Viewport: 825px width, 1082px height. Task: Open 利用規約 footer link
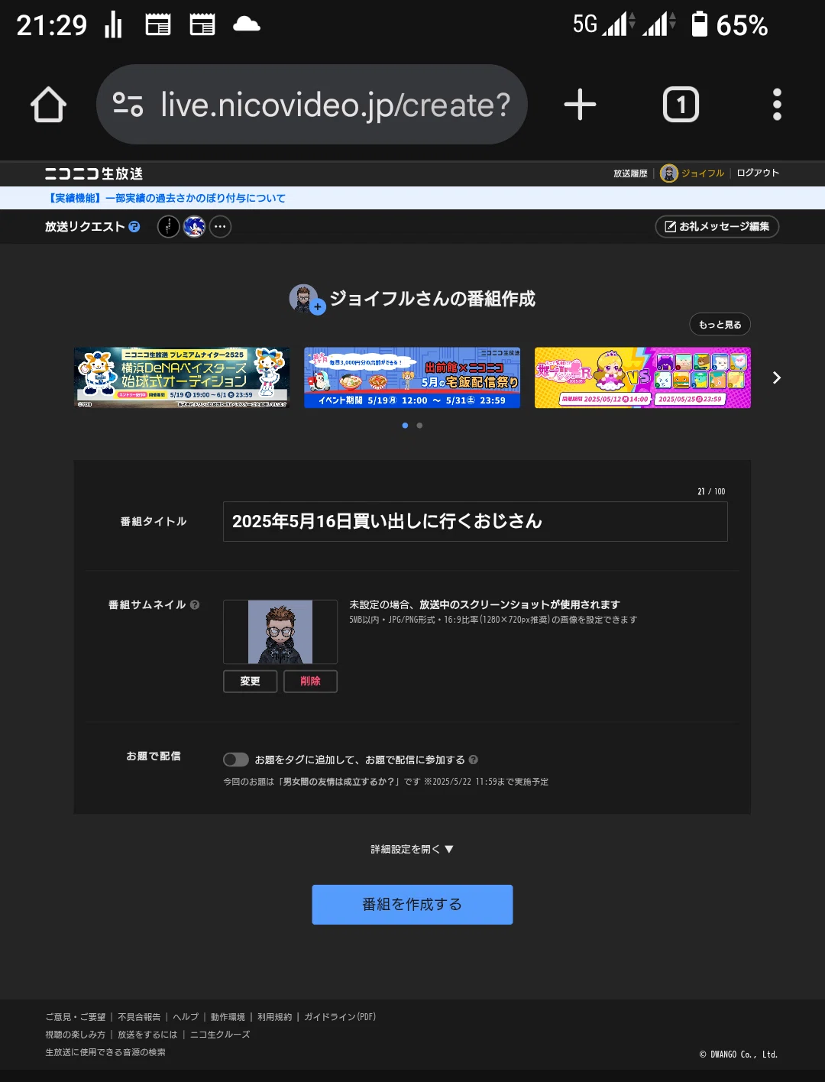tap(275, 1017)
